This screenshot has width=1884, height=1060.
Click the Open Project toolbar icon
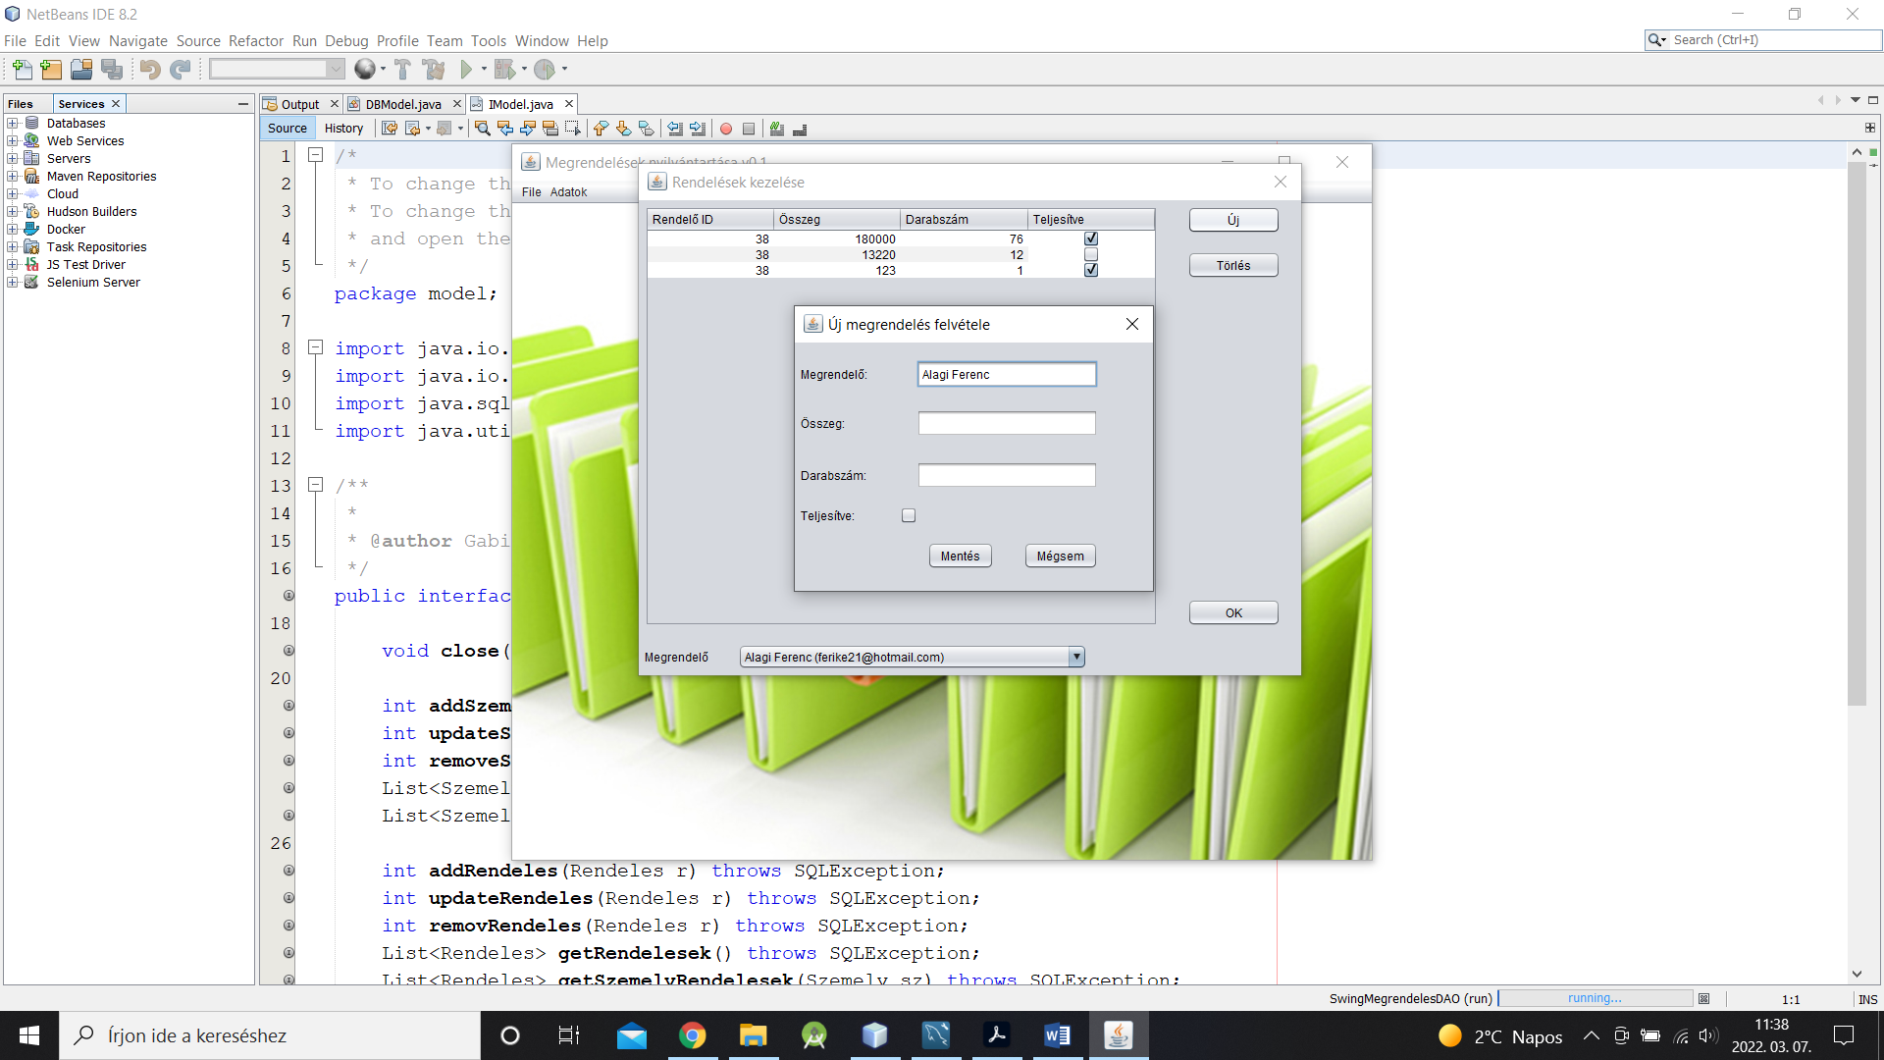(x=81, y=69)
